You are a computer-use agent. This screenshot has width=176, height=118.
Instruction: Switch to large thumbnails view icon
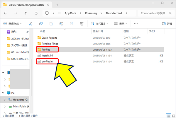point(174,116)
